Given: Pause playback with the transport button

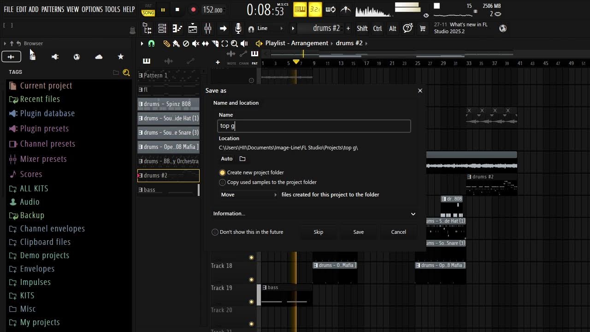Looking at the screenshot, I should 163,10.
